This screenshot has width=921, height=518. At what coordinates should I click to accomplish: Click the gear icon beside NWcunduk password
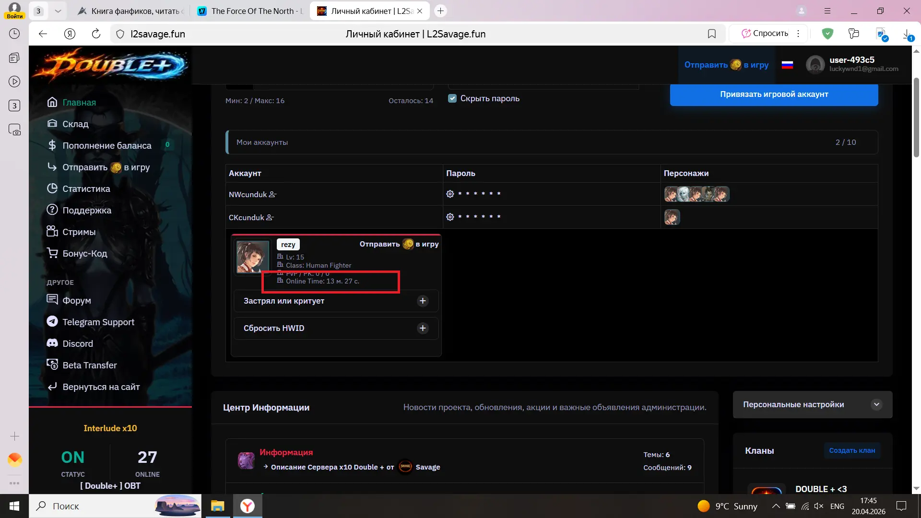click(450, 194)
